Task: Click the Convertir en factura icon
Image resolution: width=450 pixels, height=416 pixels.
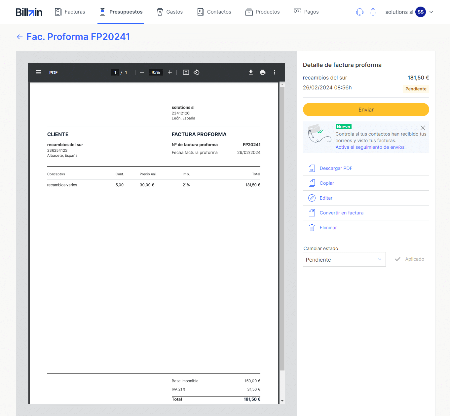Action: tap(312, 213)
